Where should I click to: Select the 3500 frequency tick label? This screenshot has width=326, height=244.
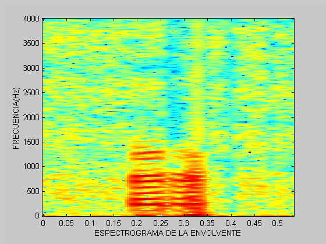point(31,44)
